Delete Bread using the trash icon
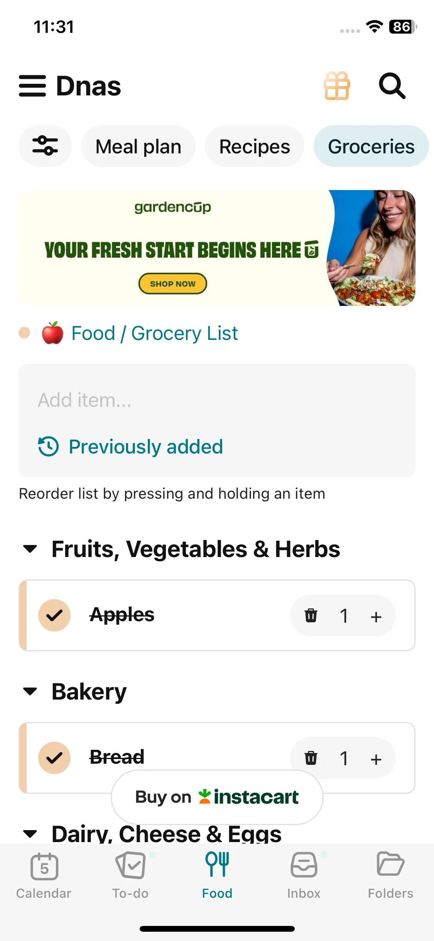Image resolution: width=434 pixels, height=941 pixels. (x=311, y=758)
